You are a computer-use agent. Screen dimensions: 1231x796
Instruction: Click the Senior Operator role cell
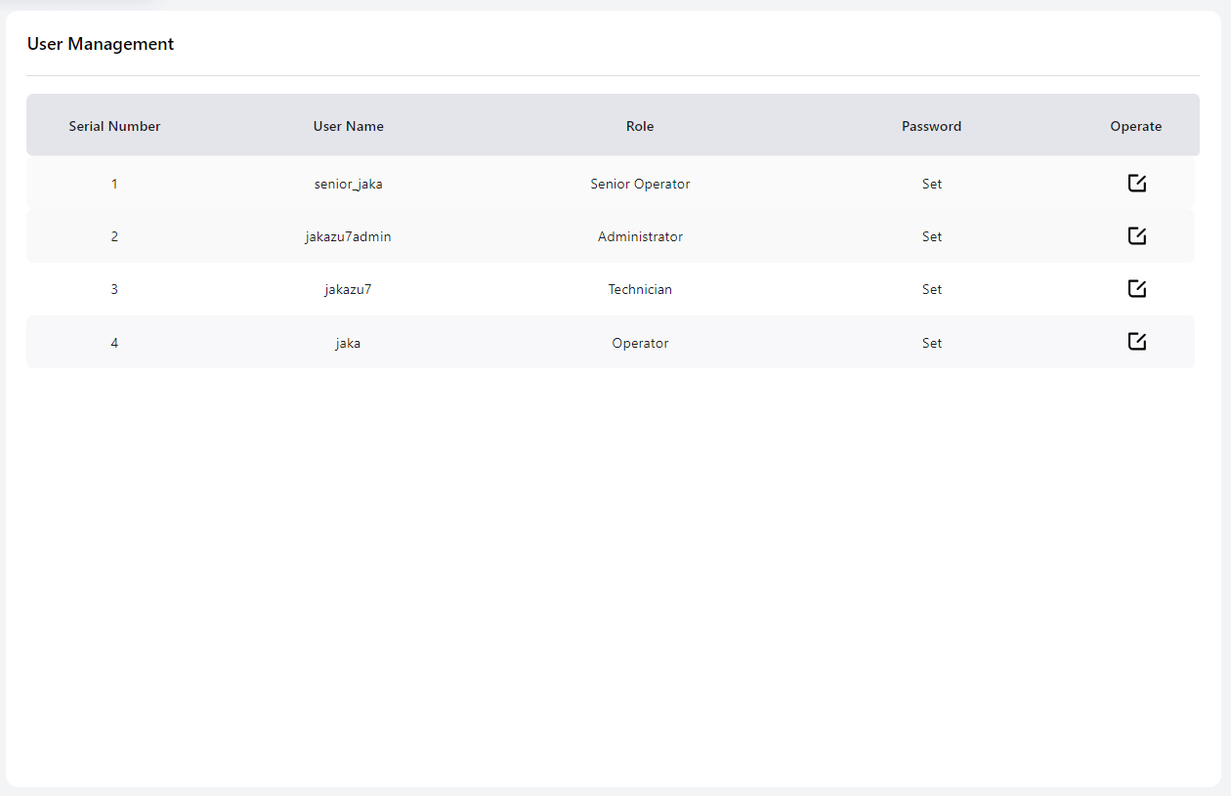640,184
